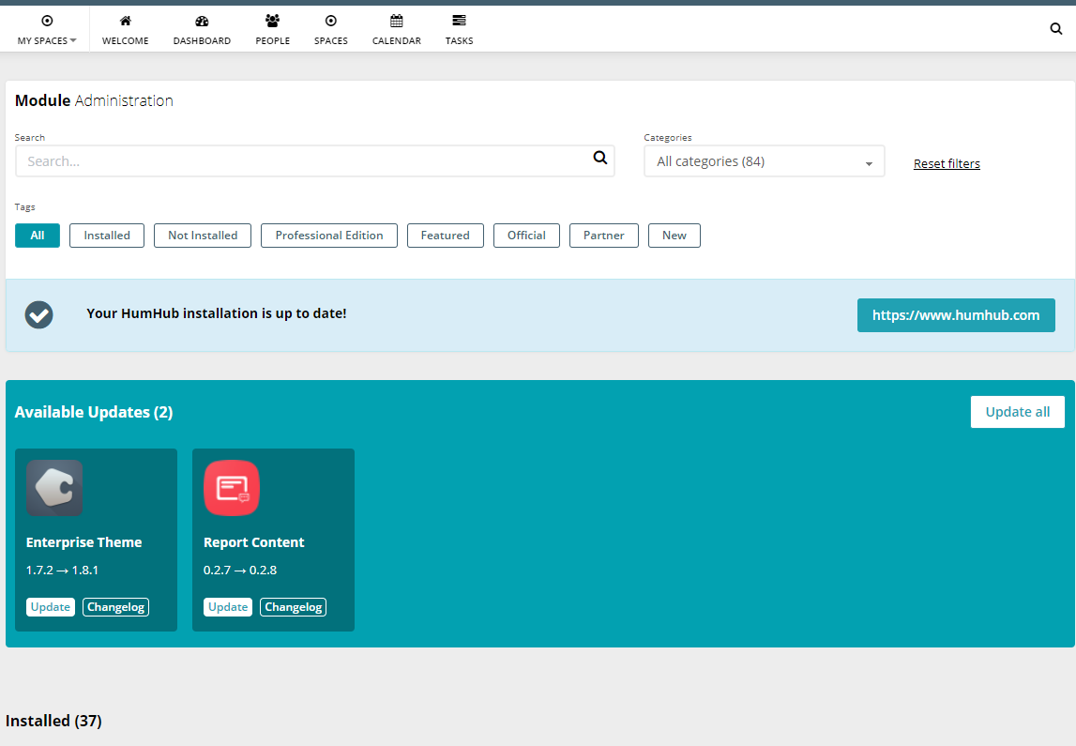Update the Enterprise Theme module
Viewport: 1076px width, 746px height.
pyautogui.click(x=51, y=607)
